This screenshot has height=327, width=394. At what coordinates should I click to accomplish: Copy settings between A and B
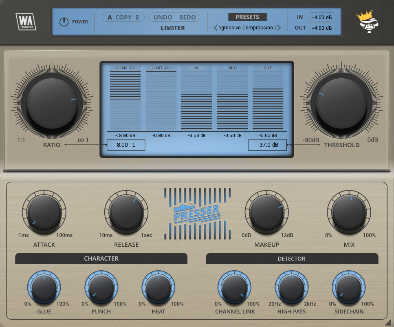click(123, 18)
